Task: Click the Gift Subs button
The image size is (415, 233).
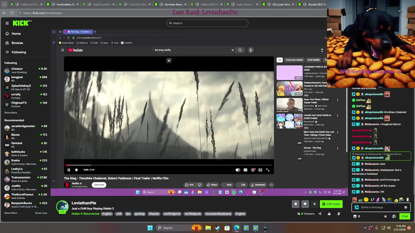Action: pyautogui.click(x=331, y=204)
